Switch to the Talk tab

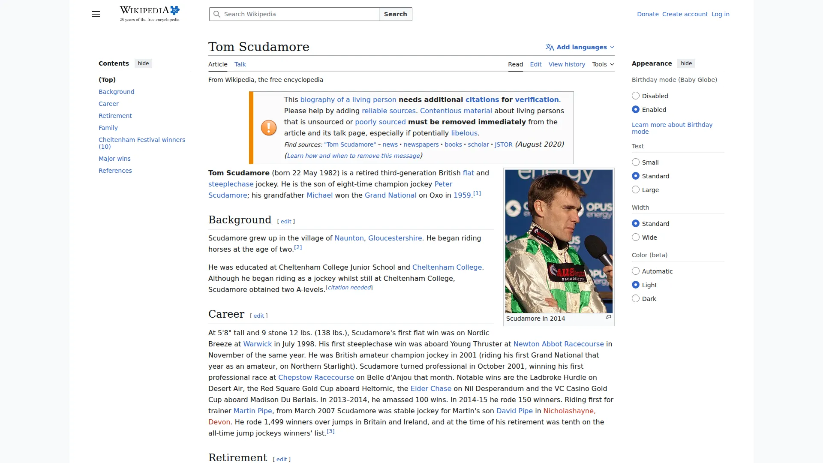[240, 64]
